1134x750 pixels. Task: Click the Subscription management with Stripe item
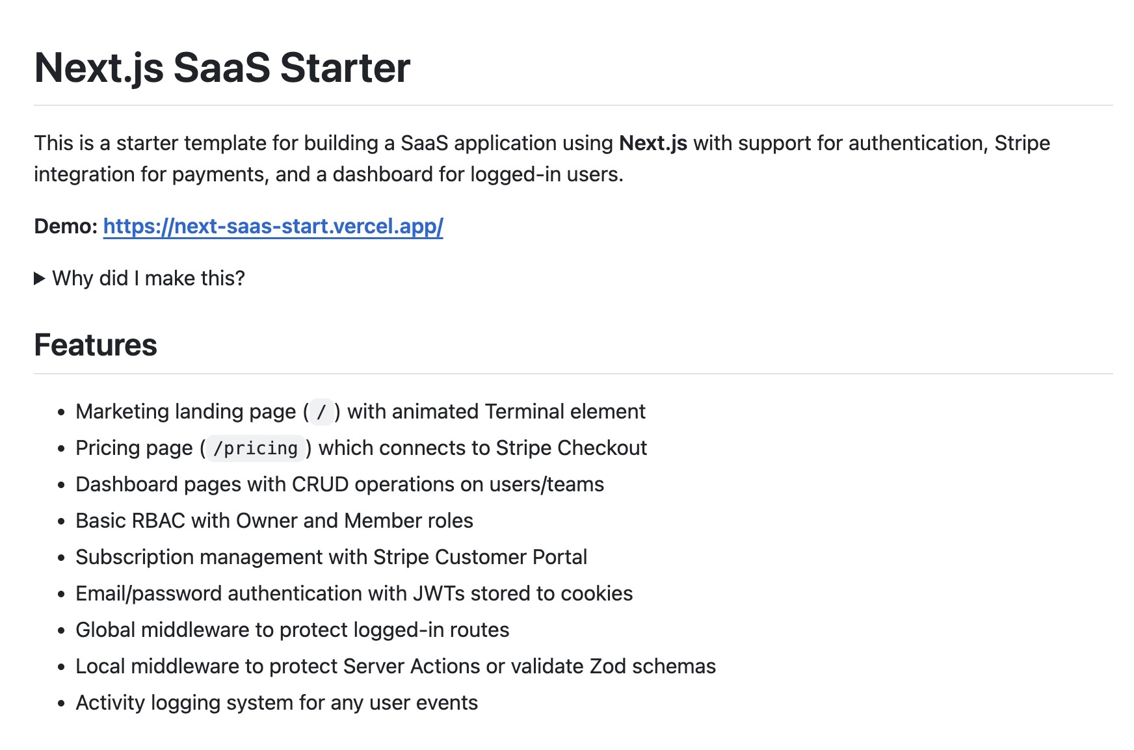point(331,557)
